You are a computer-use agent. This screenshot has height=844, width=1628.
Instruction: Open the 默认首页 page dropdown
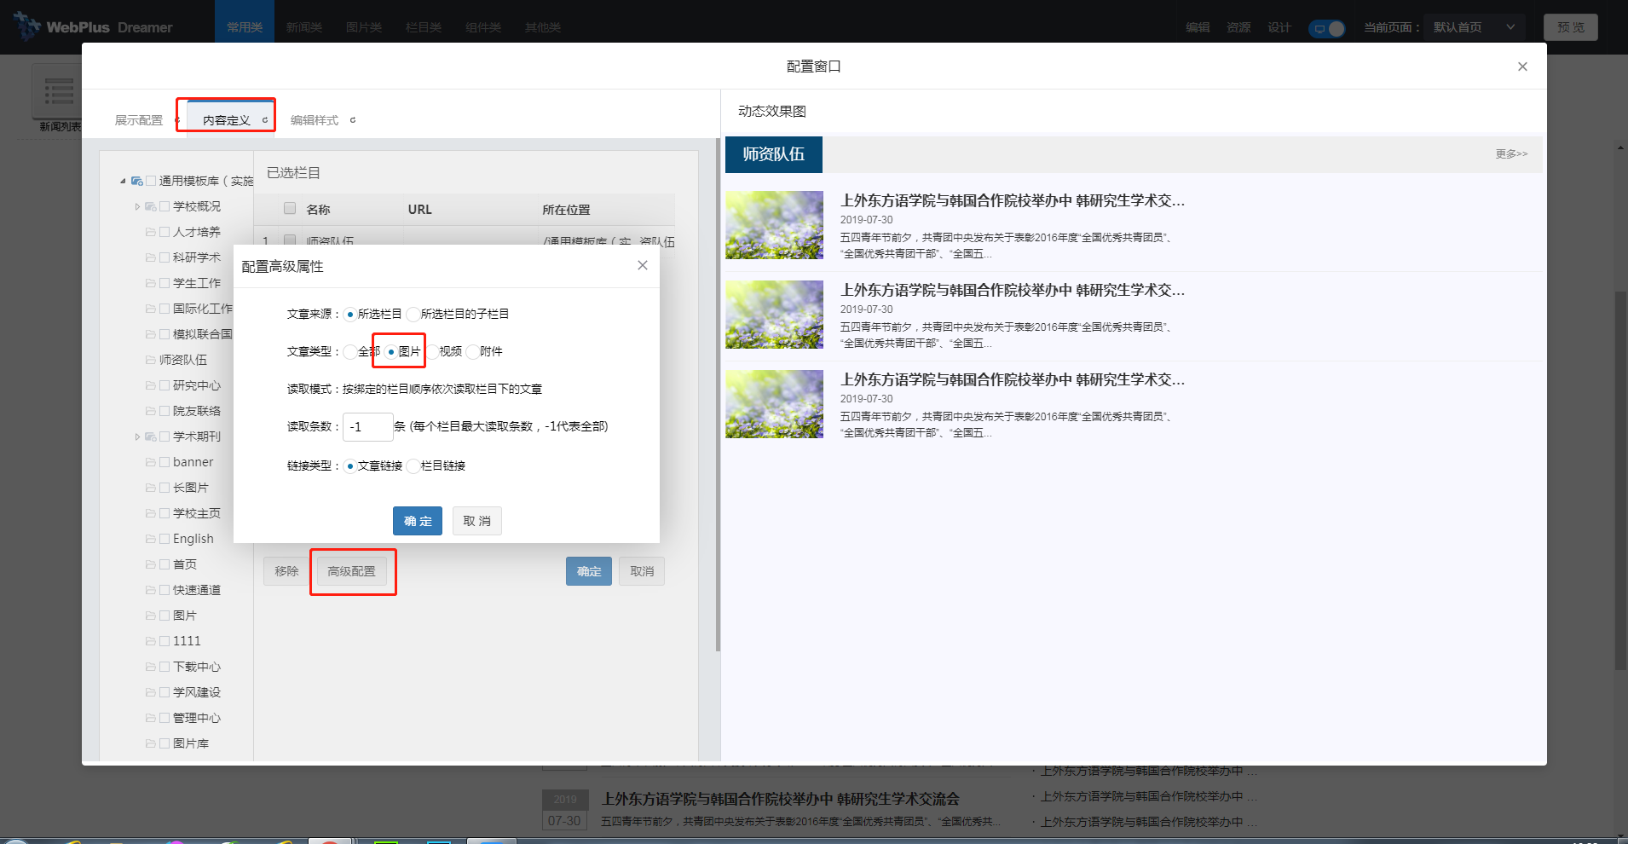1475,27
